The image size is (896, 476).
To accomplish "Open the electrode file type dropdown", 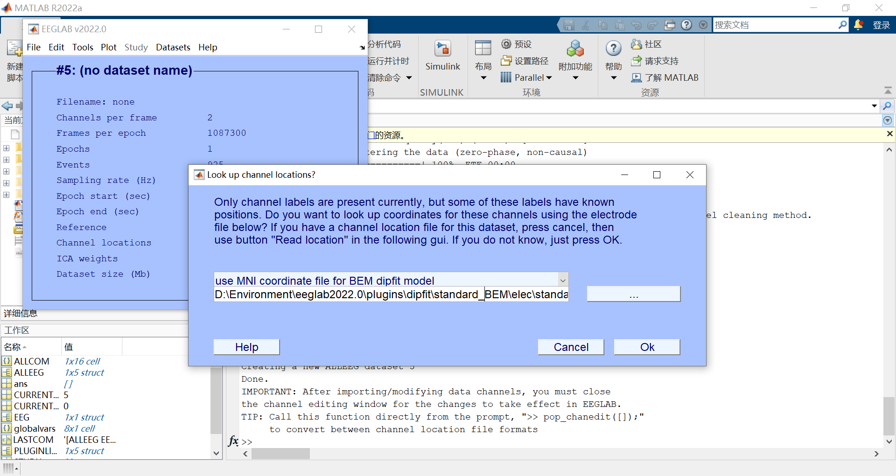I will pos(563,280).
